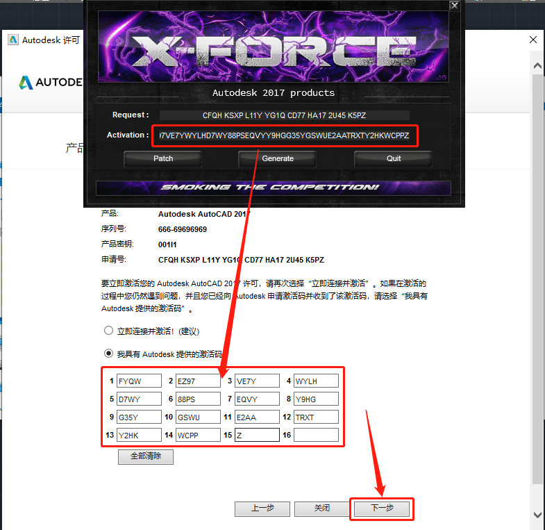Select 我具有 Autodesk 提供的激活码 radio option
The height and width of the screenshot is (530, 545).
tap(108, 354)
